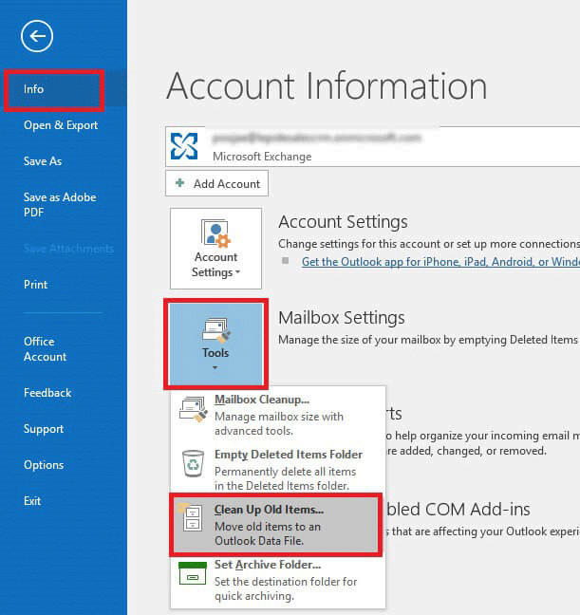Click the COM Add-ins heading text

[458, 509]
